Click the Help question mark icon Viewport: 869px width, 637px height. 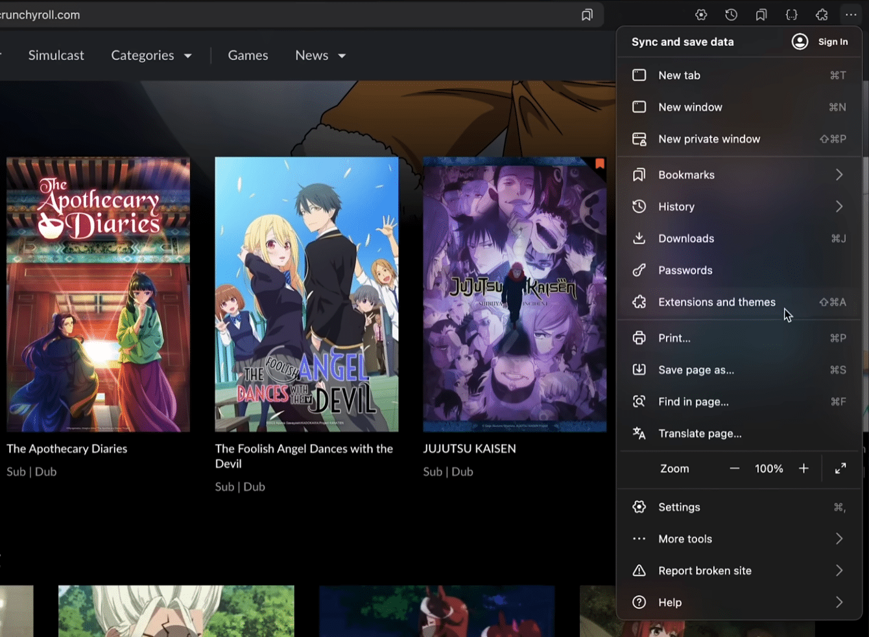point(639,603)
